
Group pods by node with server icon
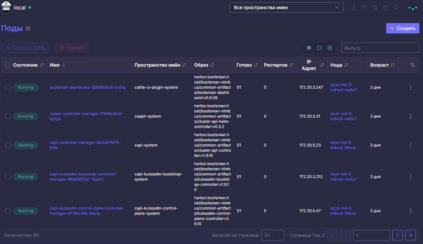(x=330, y=48)
